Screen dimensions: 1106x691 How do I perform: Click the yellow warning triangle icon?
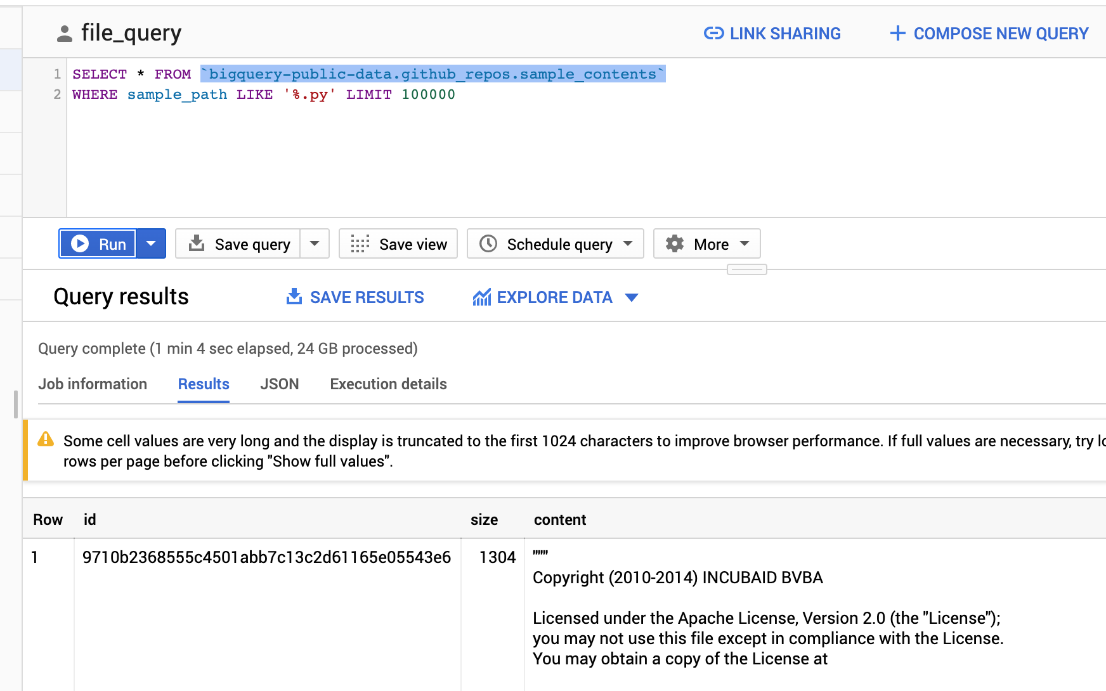[x=46, y=439]
